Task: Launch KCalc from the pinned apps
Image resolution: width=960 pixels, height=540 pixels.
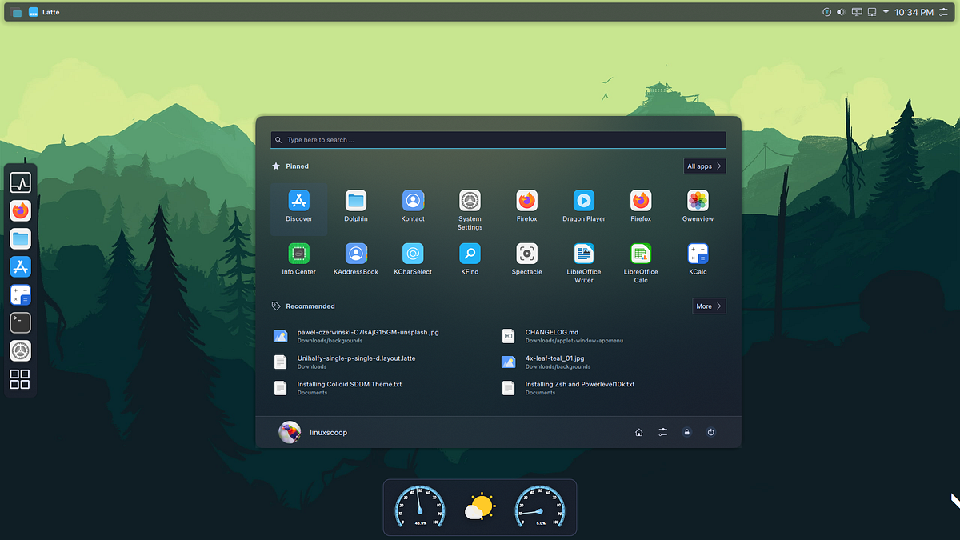Action: pos(698,253)
